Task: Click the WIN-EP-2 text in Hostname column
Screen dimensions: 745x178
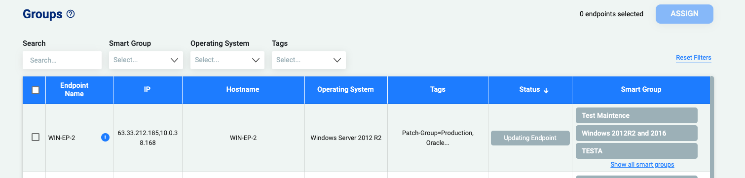Action: point(243,138)
